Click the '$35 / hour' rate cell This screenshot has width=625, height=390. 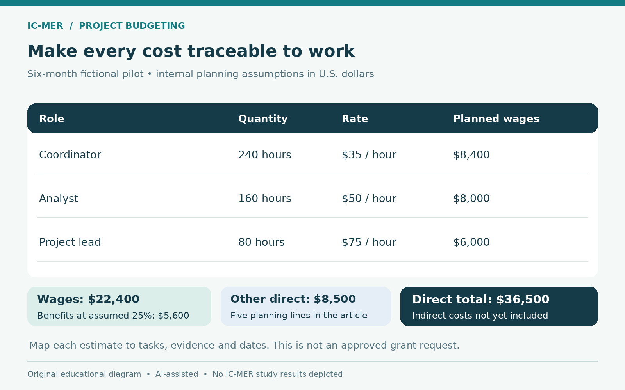click(369, 155)
